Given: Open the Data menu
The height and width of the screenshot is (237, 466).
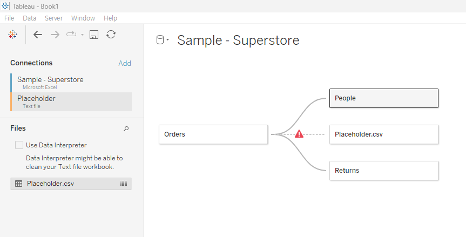Looking at the screenshot, I should tap(29, 18).
